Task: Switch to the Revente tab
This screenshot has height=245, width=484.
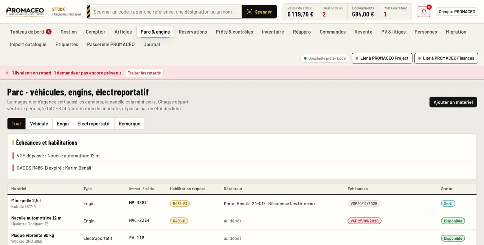Action: (363, 32)
